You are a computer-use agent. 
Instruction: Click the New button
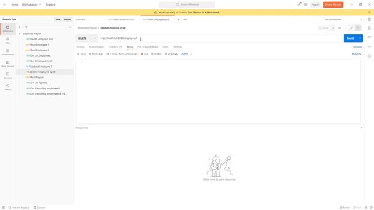[x=58, y=19]
